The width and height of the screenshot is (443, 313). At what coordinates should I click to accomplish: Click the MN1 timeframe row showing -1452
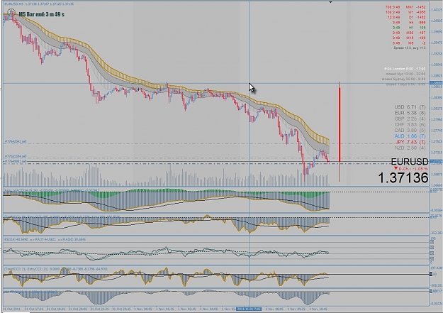405,7
